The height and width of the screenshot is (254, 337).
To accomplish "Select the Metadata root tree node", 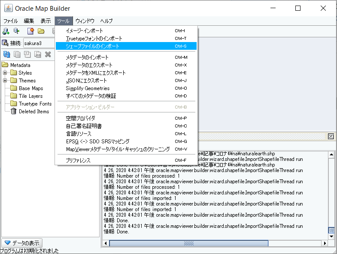I will [x=20, y=65].
